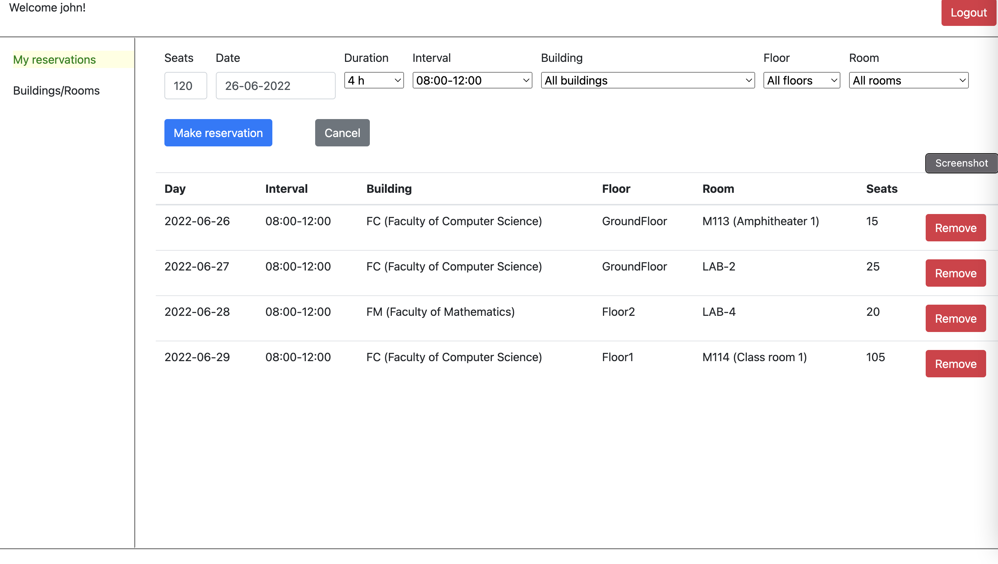Click the LAB-2 room cell
Viewport: 998px width, 564px height.
click(719, 267)
